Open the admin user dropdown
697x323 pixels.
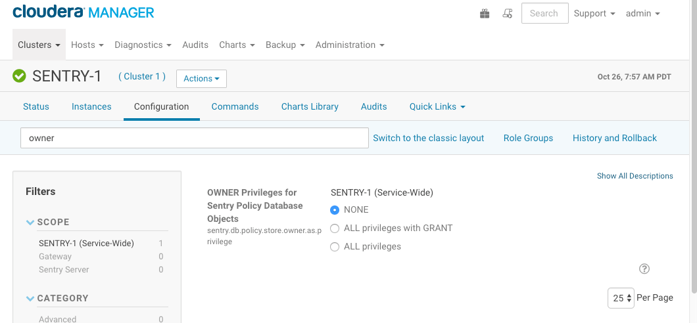tap(643, 13)
